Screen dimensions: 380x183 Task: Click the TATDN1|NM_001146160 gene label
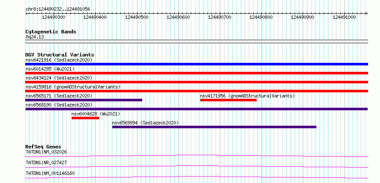pos(50,173)
